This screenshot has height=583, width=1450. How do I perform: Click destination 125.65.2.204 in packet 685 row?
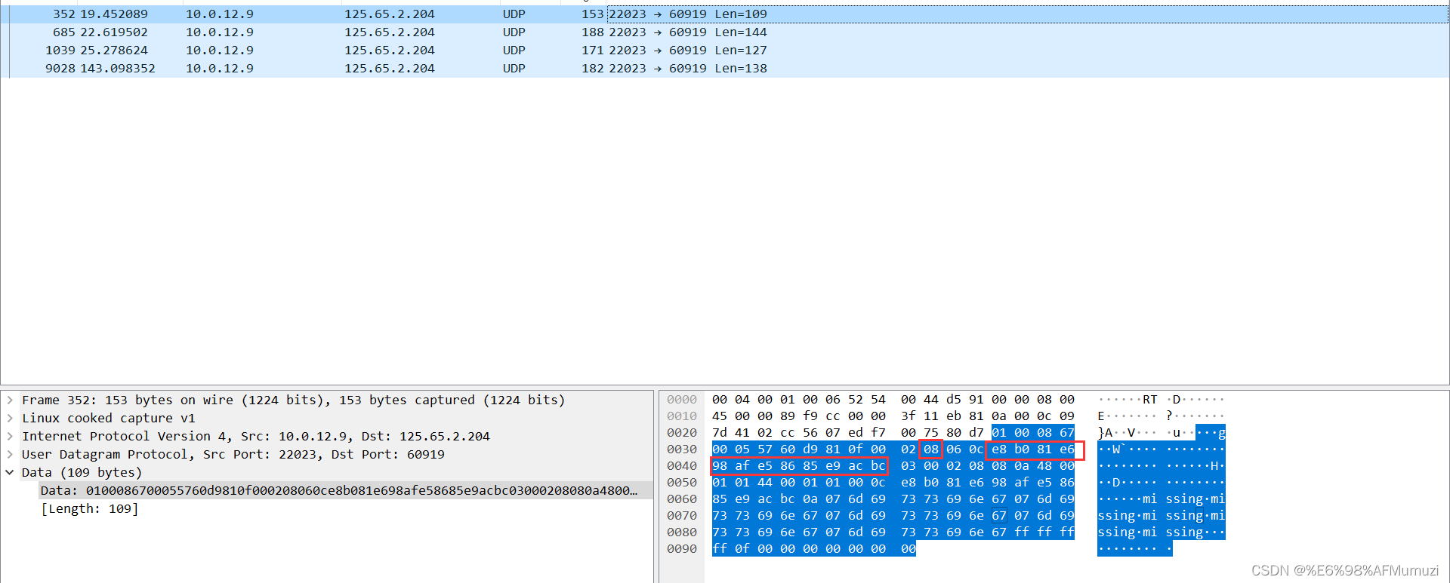(390, 32)
